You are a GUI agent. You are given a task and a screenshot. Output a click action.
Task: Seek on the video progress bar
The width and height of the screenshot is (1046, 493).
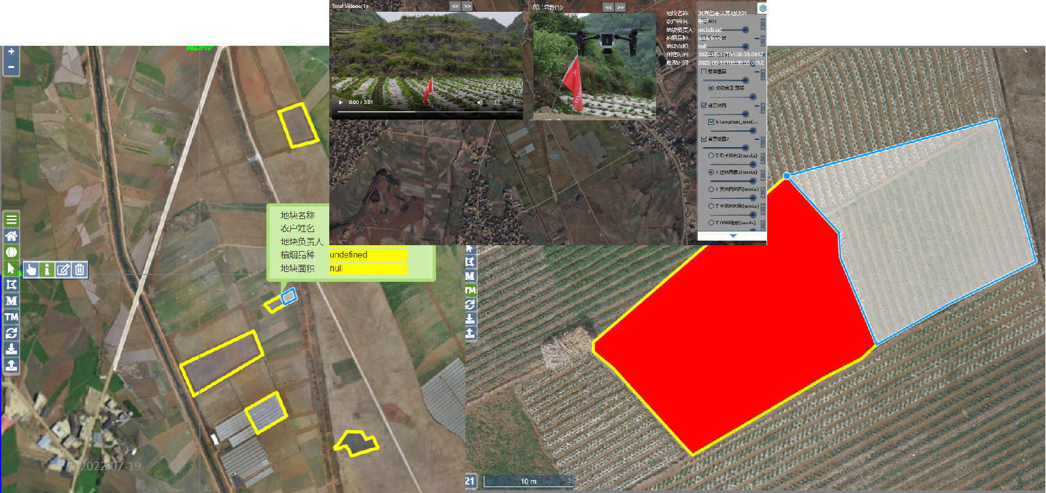[426, 112]
